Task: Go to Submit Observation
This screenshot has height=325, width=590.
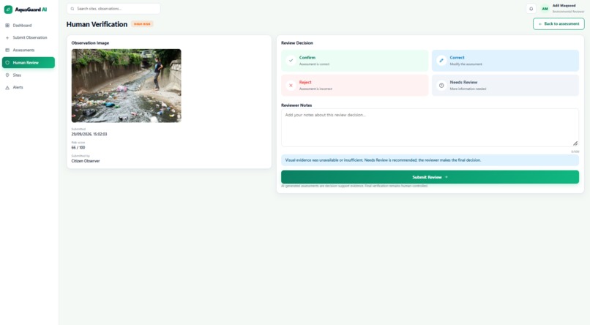Action: pyautogui.click(x=29, y=37)
